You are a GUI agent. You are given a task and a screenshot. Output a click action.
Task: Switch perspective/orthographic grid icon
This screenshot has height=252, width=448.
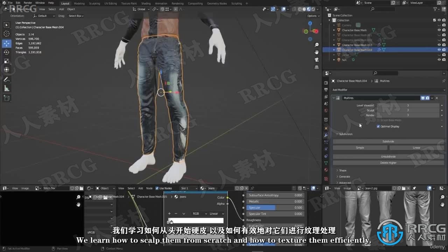(317, 67)
